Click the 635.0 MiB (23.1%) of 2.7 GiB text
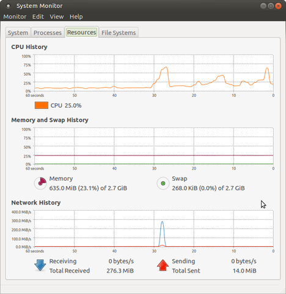The height and width of the screenshot is (294, 286). coord(88,188)
